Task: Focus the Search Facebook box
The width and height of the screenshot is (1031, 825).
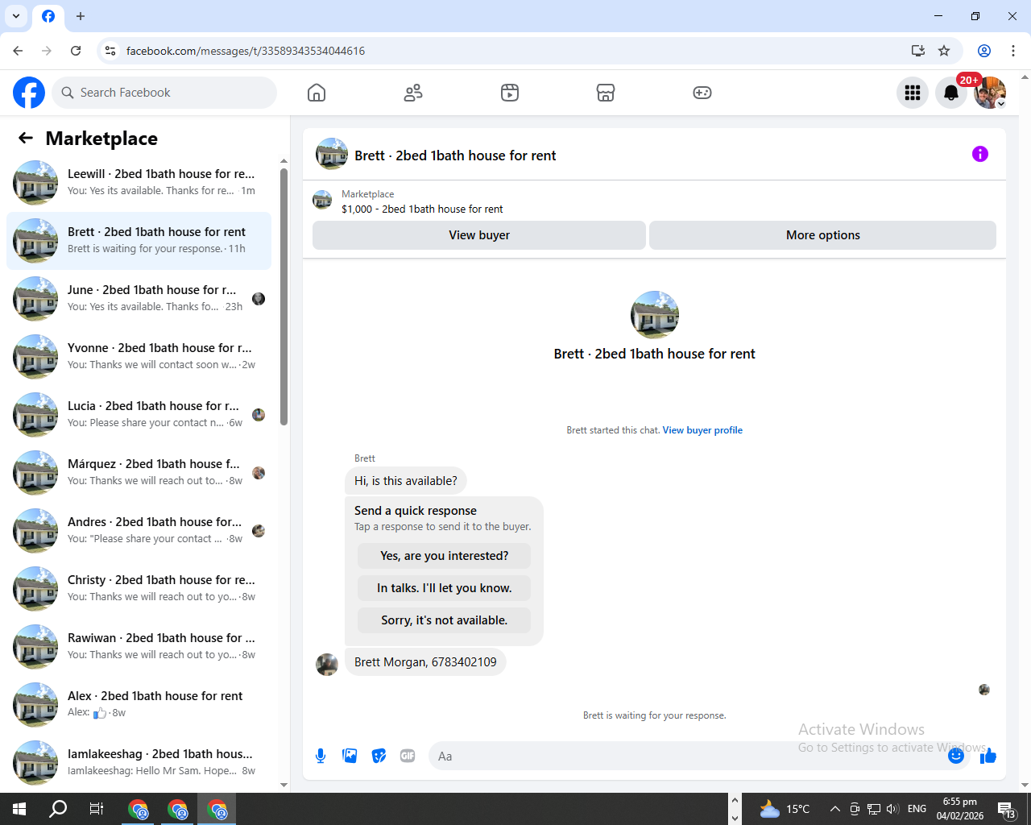Action: [x=164, y=93]
